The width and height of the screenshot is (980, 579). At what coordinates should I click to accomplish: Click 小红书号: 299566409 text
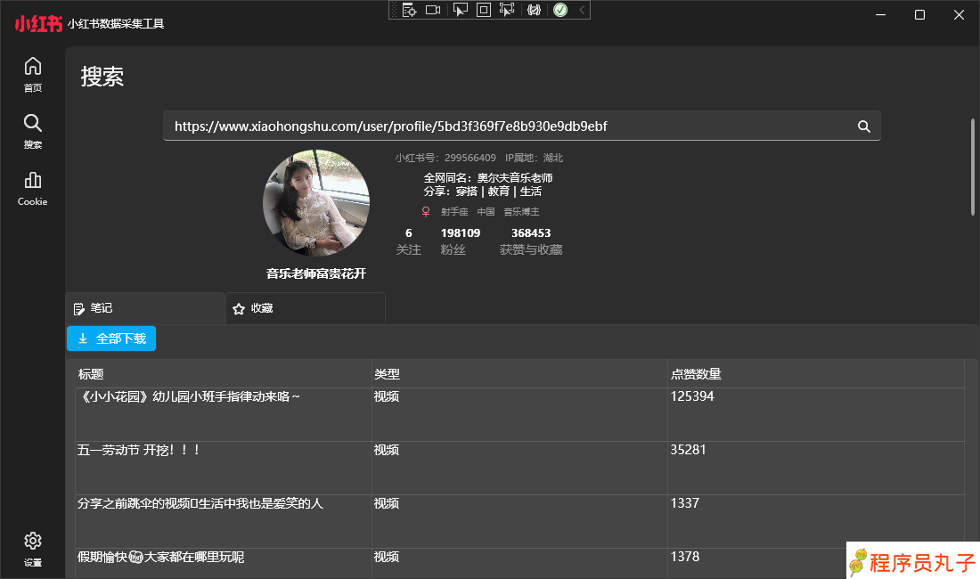point(445,158)
